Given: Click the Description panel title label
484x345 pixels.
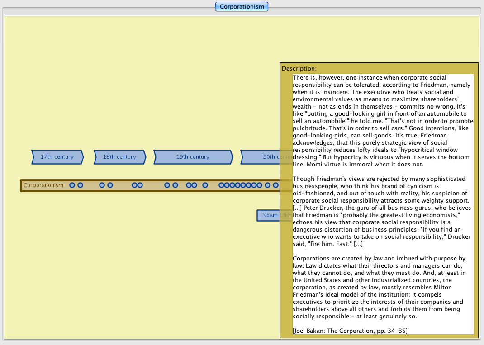Looking at the screenshot, I should coord(298,69).
